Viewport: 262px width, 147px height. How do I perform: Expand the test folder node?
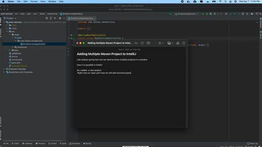9,50
